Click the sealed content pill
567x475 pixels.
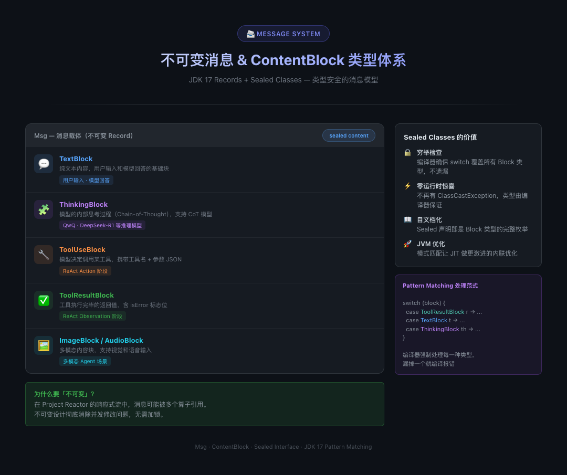coord(349,135)
